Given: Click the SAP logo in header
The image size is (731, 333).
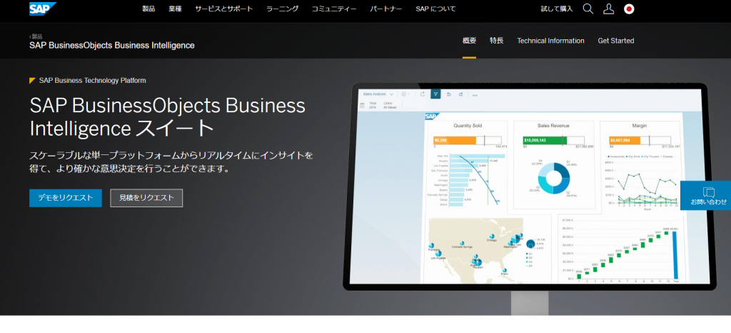Looking at the screenshot, I should click(x=43, y=9).
